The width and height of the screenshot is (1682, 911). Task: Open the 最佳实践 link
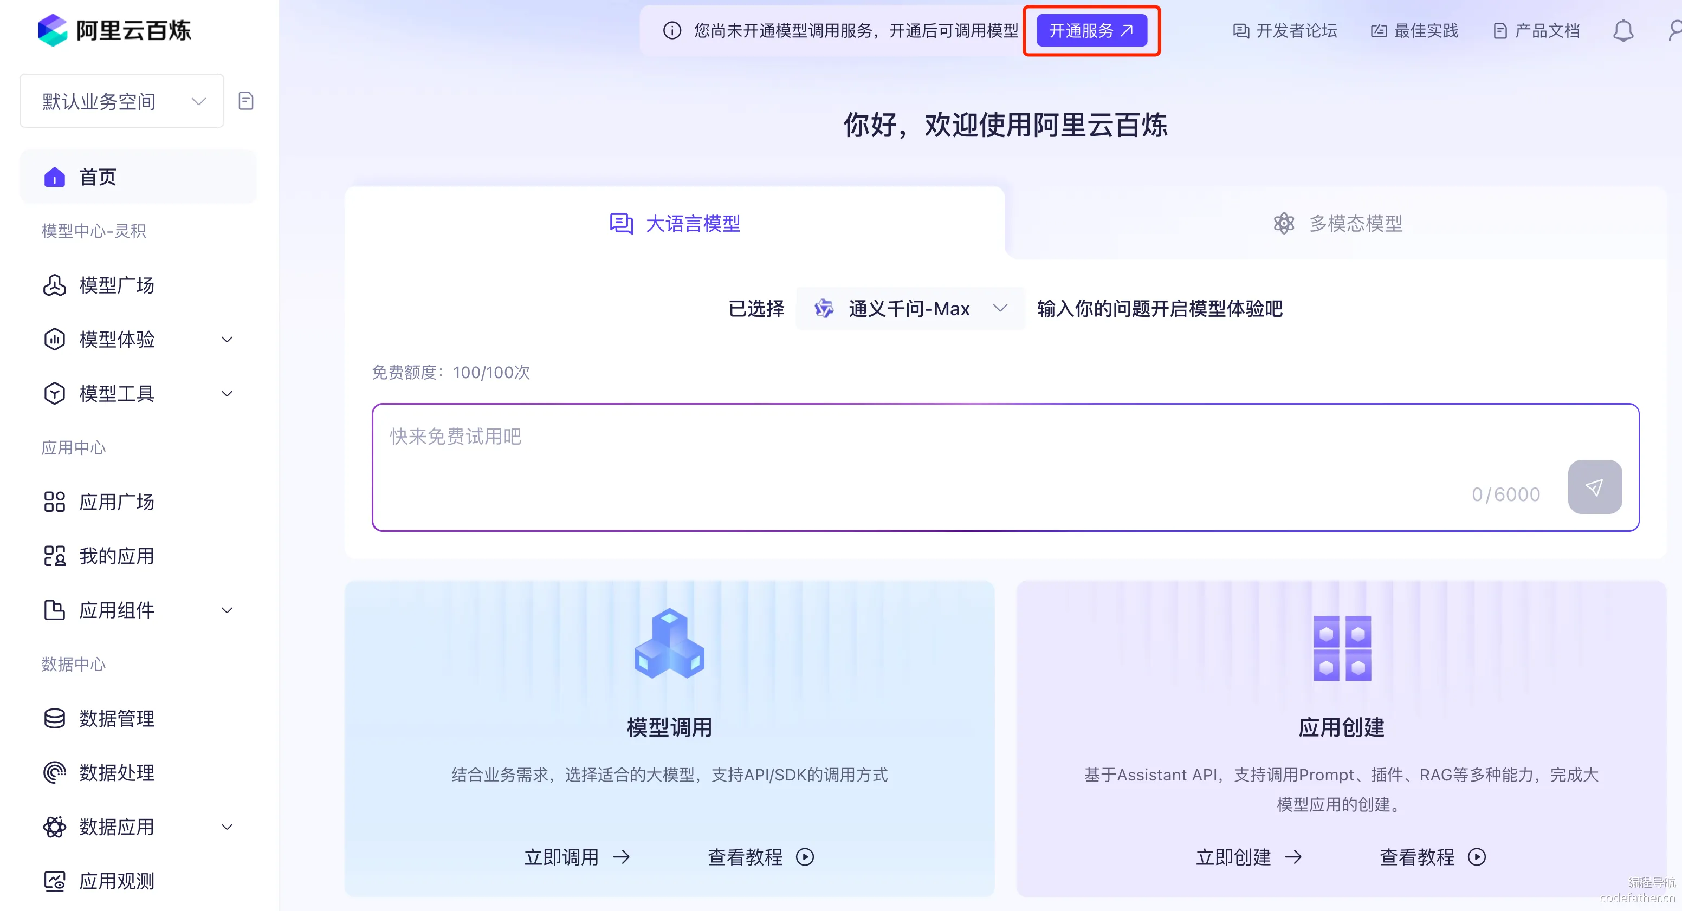click(1414, 31)
